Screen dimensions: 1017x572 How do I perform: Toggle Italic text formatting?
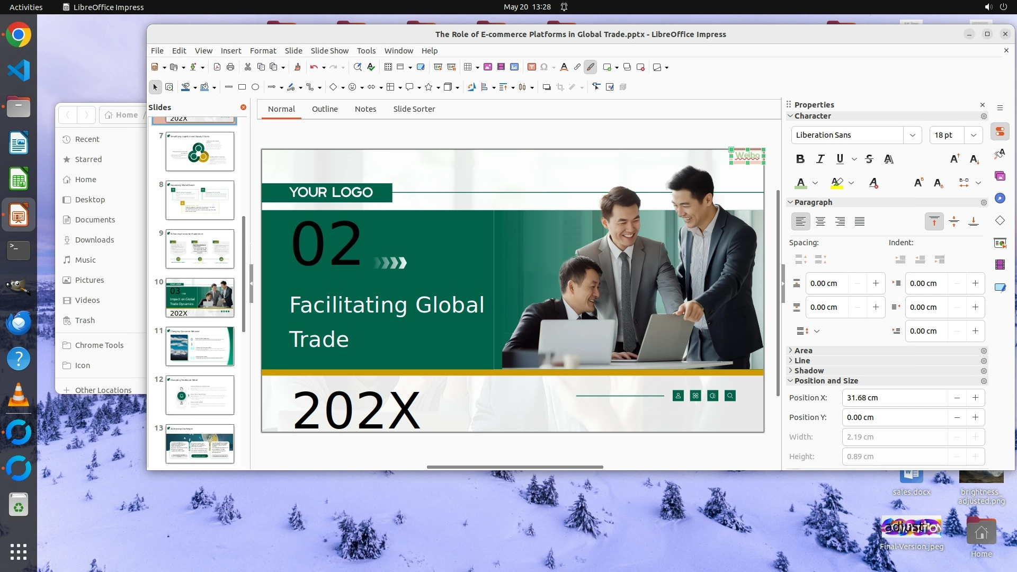820,159
